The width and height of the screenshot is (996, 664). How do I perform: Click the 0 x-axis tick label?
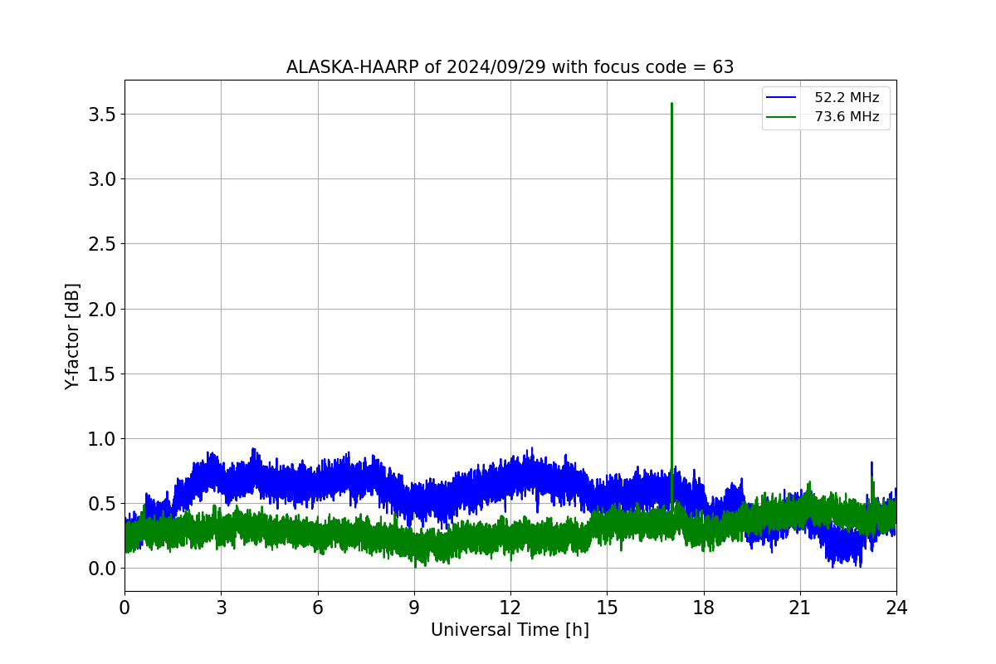pyautogui.click(x=124, y=608)
